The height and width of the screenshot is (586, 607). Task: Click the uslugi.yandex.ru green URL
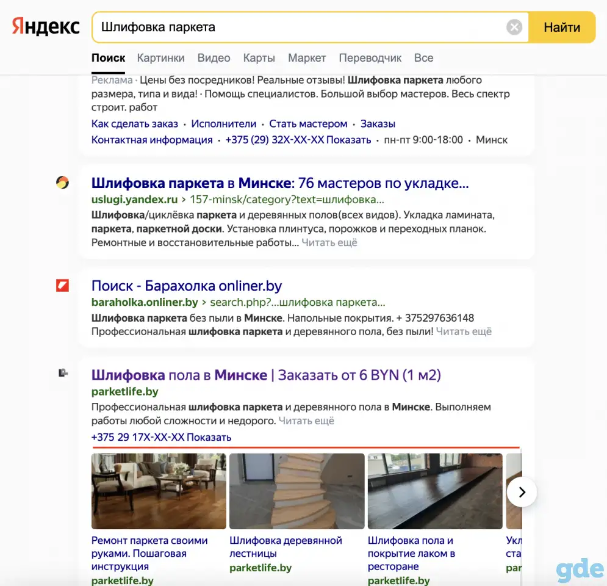(238, 200)
